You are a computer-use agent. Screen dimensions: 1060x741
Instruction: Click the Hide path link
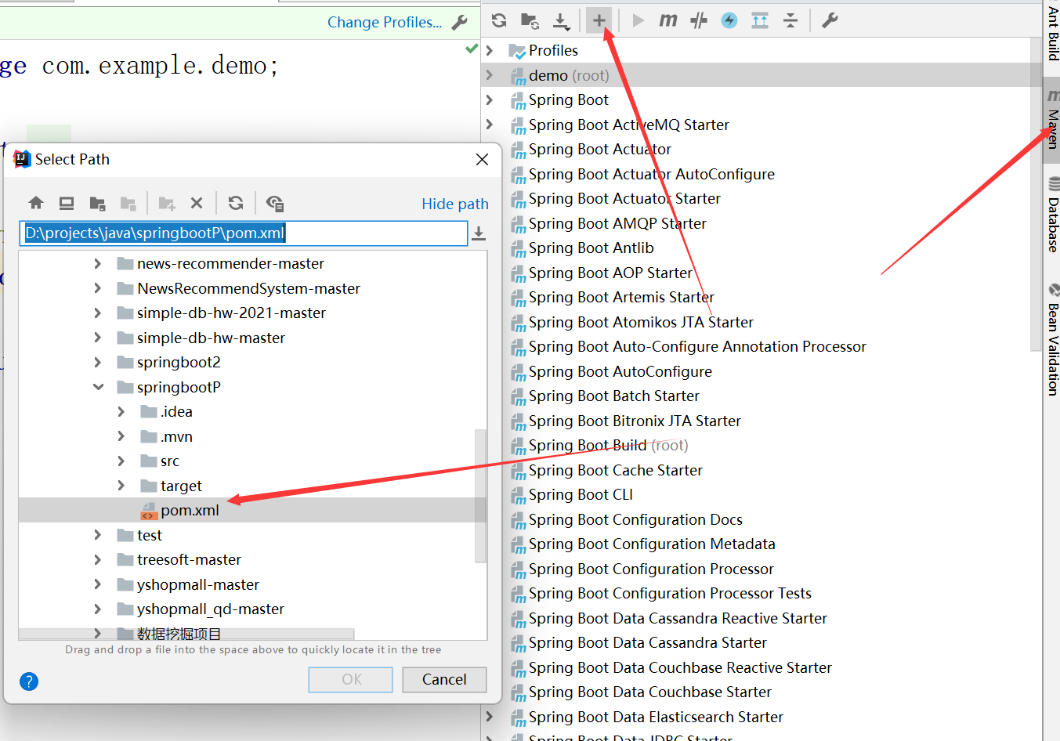coord(455,204)
